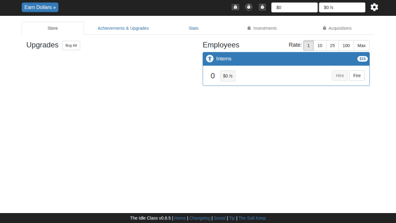The width and height of the screenshot is (396, 223).
Task: Set hire rate to 100
Action: click(x=346, y=46)
